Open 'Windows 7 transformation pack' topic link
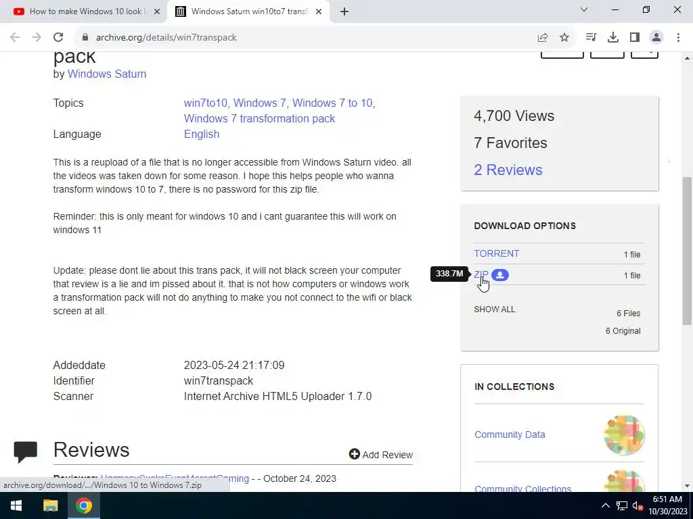Screen dimensions: 693x519 coord(259,119)
